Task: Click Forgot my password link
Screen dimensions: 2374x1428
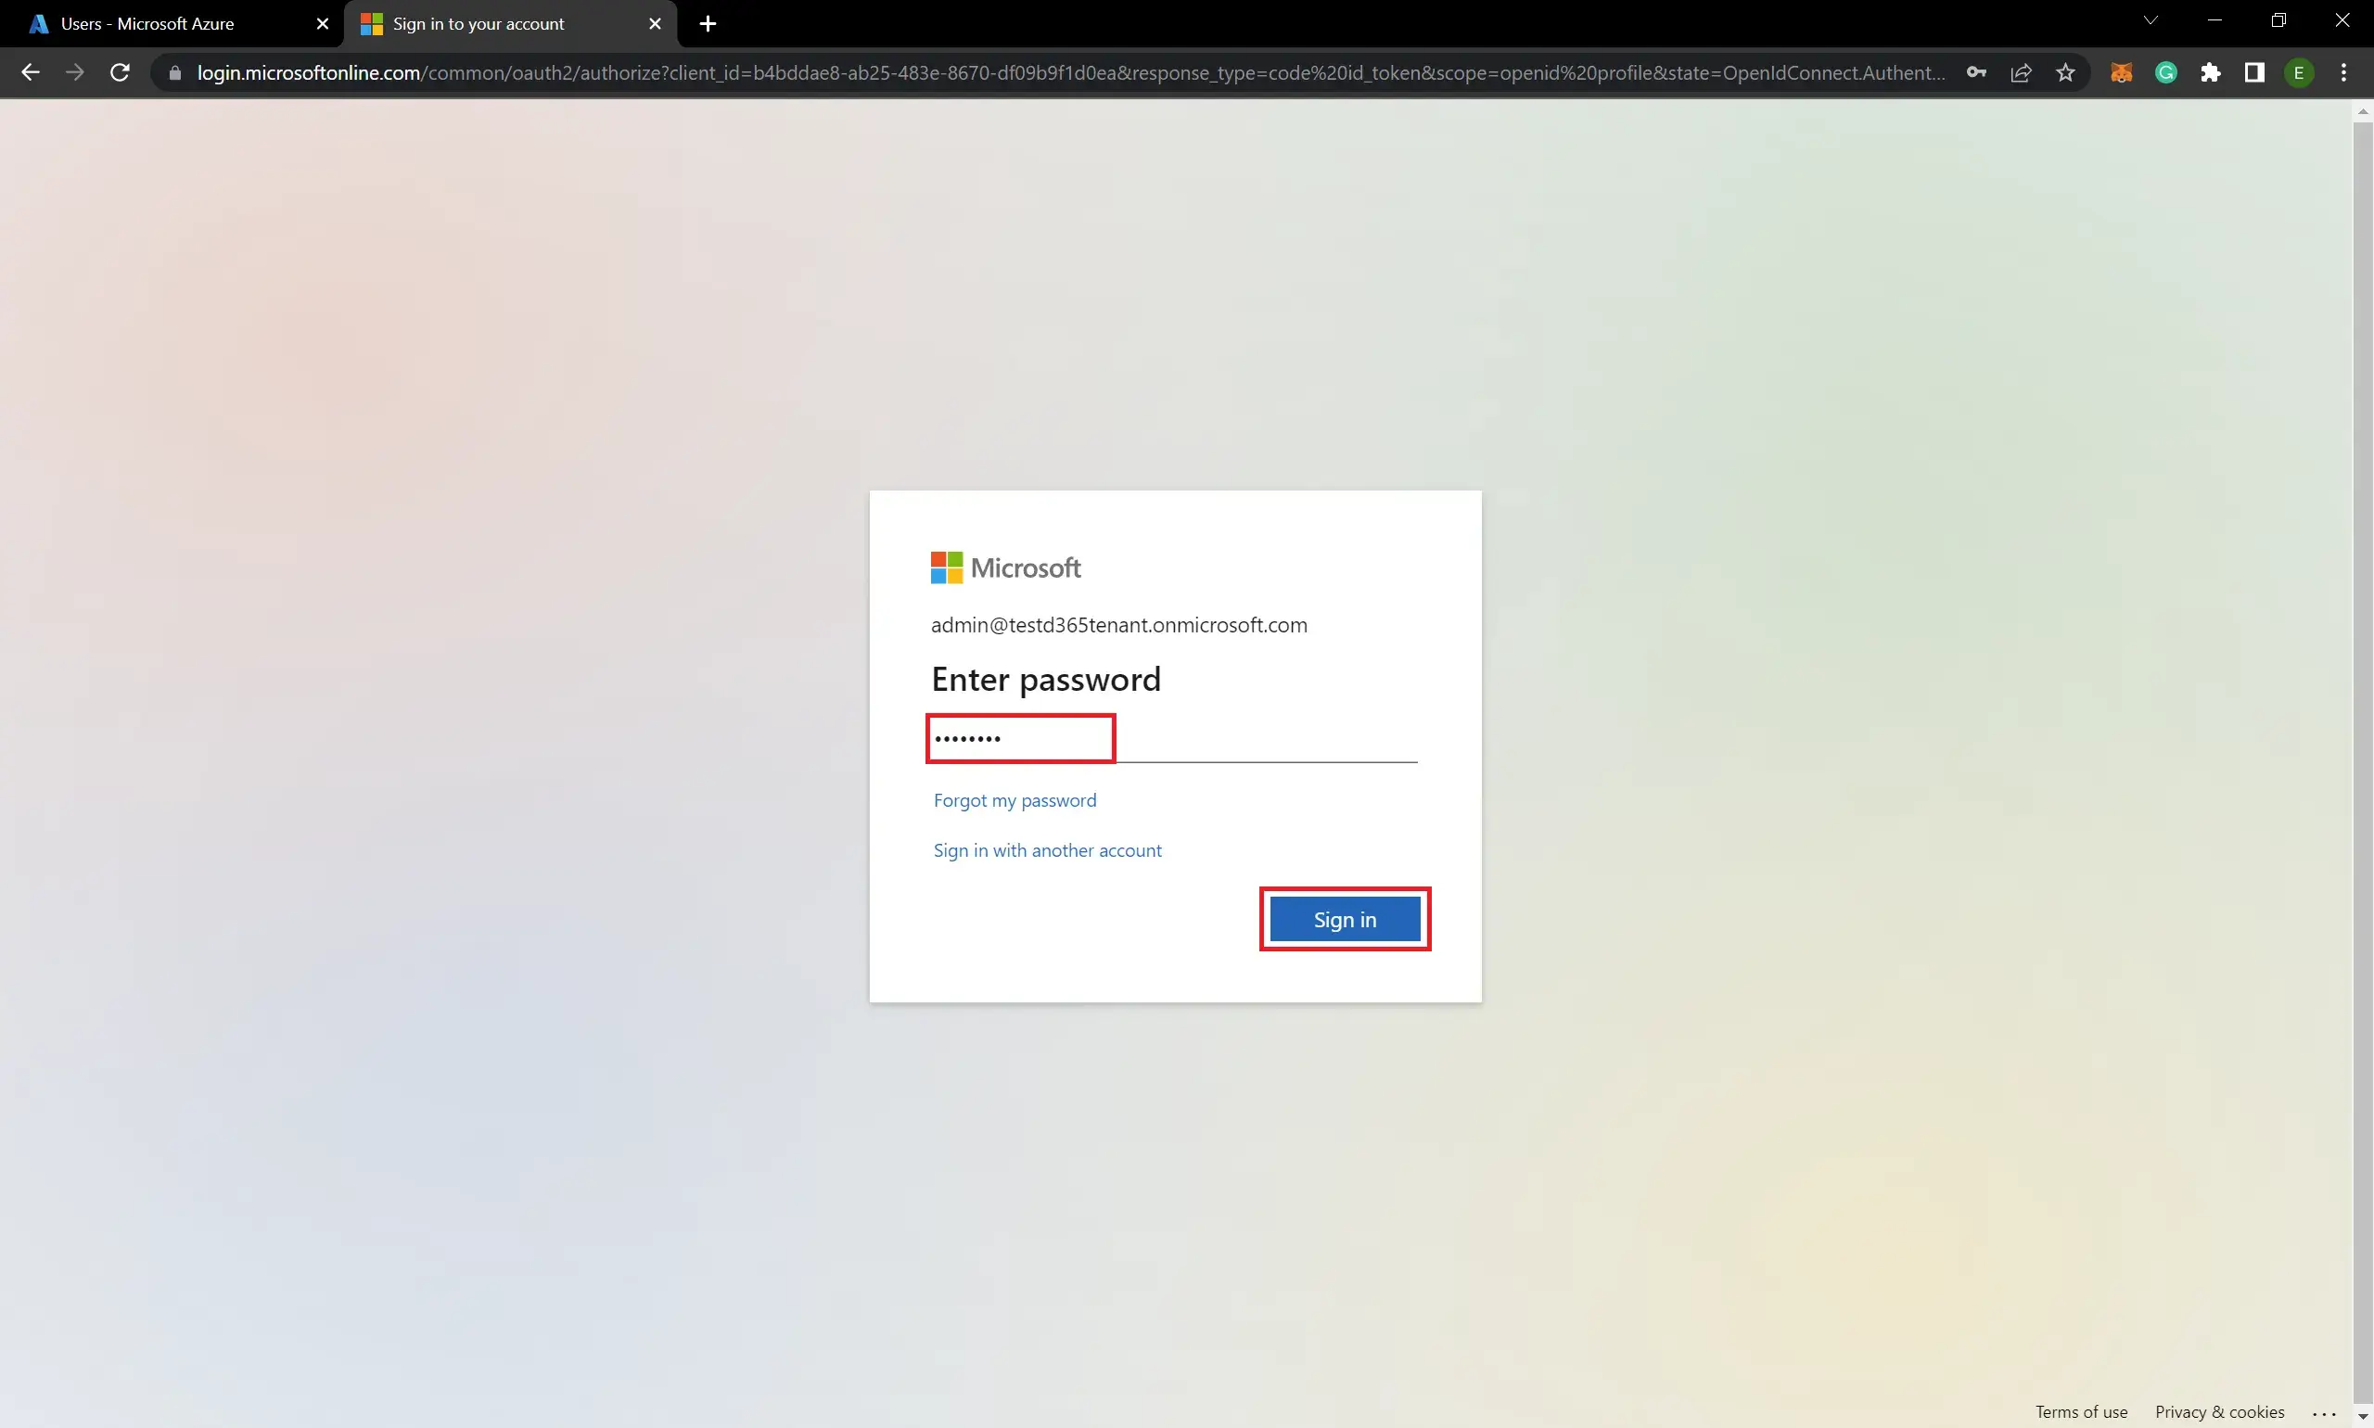Action: tap(1015, 800)
